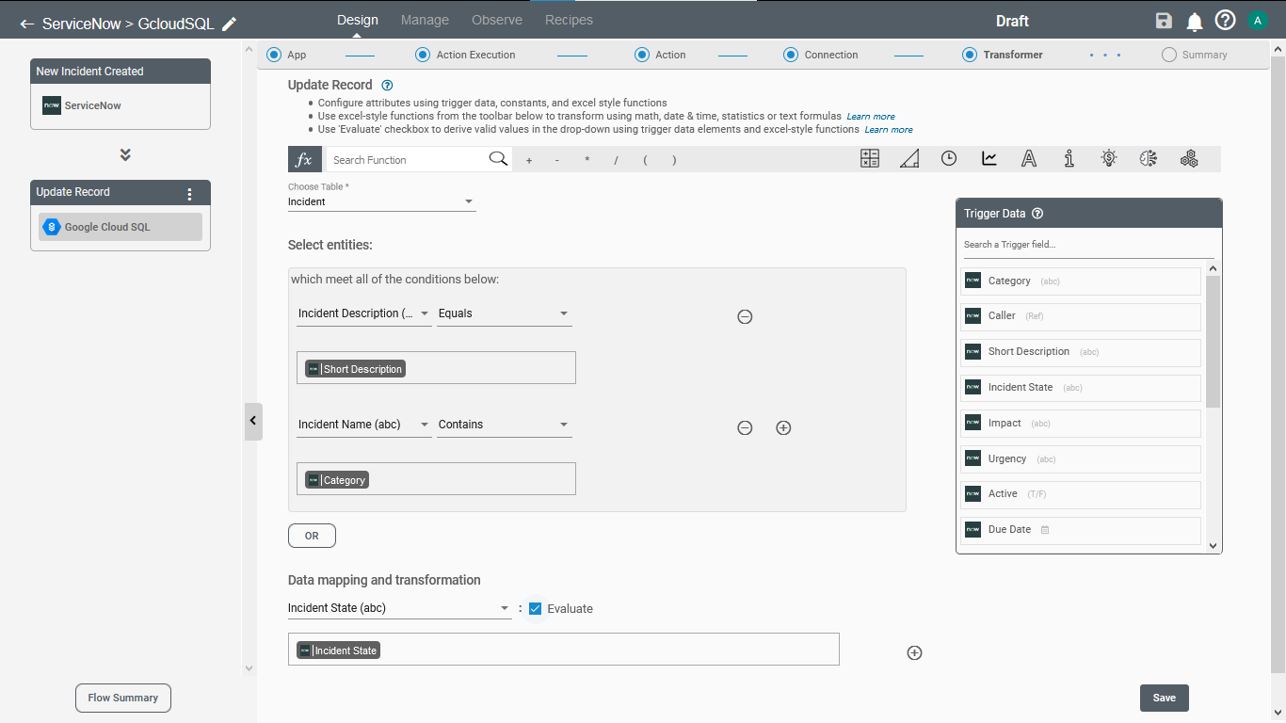Select the ServiceNow trigger card
This screenshot has height=723, width=1286.
121,105
